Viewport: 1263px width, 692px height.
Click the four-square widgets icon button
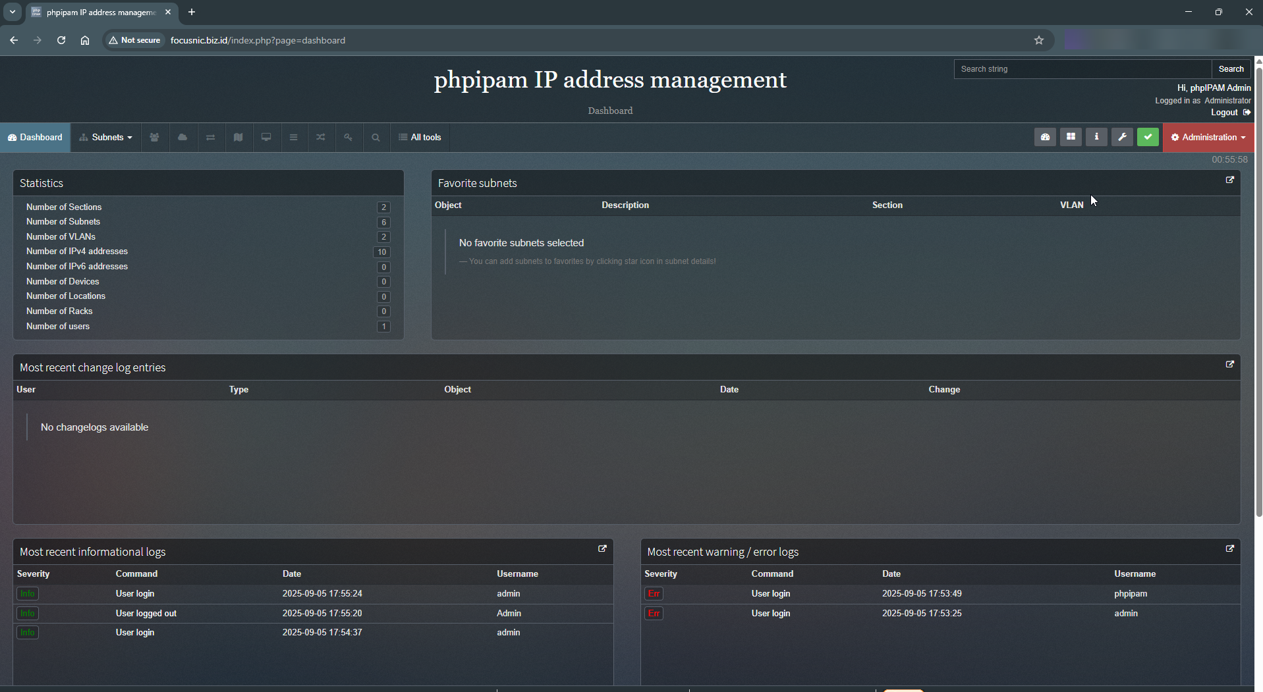click(x=1071, y=137)
